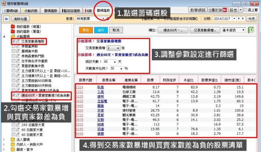Expand the 法人籌碼 tree node
The height and width of the screenshot is (152, 261).
pyautogui.click(x=4, y=140)
